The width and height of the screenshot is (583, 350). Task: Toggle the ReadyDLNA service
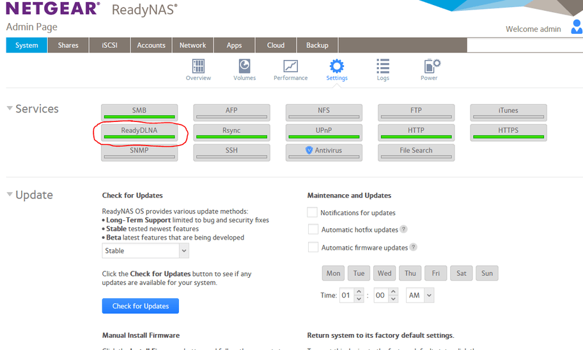point(139,132)
